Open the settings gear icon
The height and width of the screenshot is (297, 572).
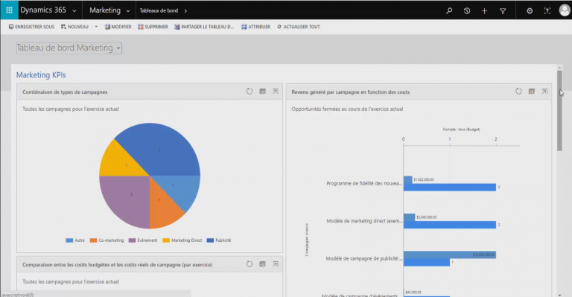point(530,11)
